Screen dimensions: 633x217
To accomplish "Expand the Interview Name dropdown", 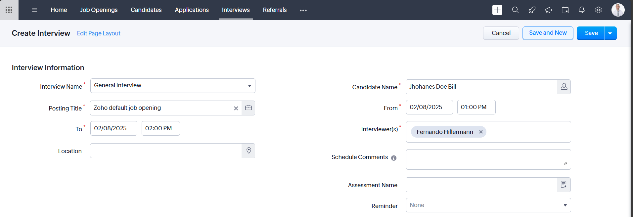I will (x=249, y=86).
